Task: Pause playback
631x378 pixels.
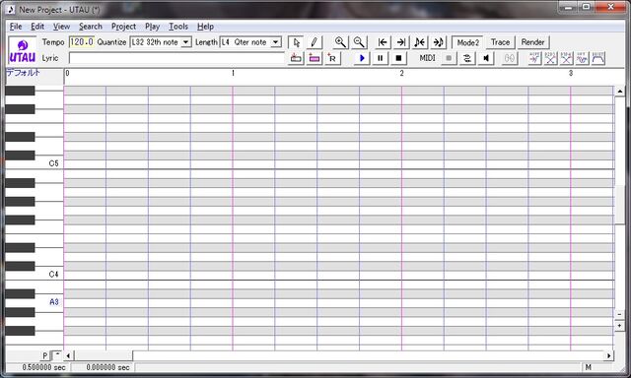Action: [381, 58]
